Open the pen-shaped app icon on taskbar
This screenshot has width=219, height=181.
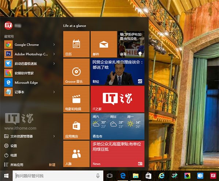click(x=174, y=176)
